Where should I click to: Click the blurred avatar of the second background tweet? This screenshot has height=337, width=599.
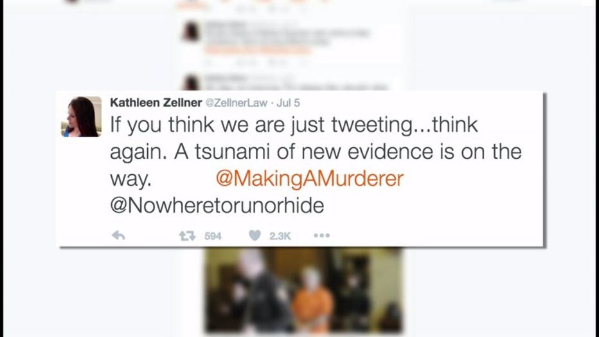[x=191, y=82]
